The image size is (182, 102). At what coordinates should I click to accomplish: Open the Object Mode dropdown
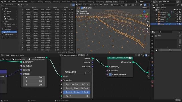[82, 5]
